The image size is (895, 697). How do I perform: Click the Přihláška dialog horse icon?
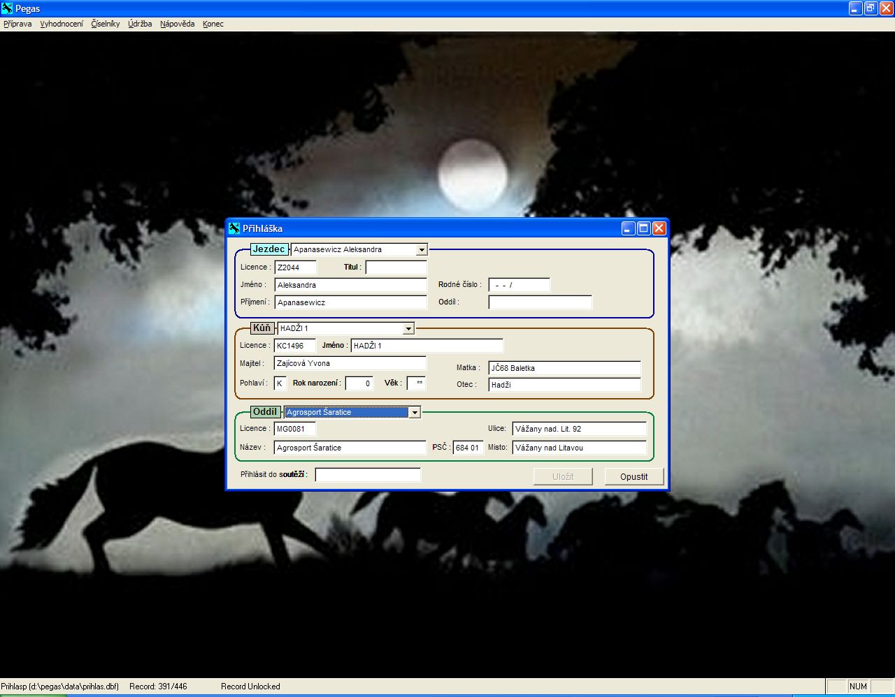point(234,228)
